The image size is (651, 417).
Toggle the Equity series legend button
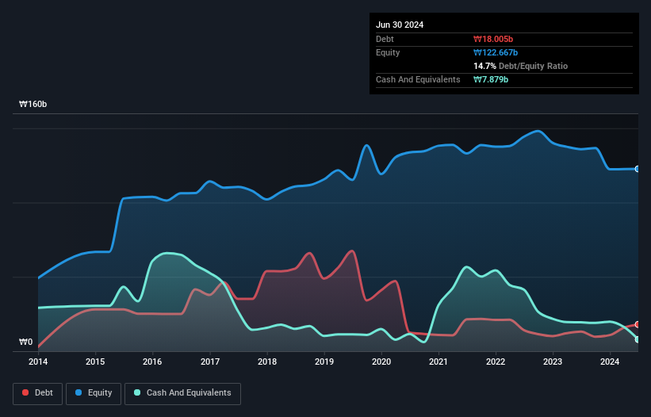(94, 393)
